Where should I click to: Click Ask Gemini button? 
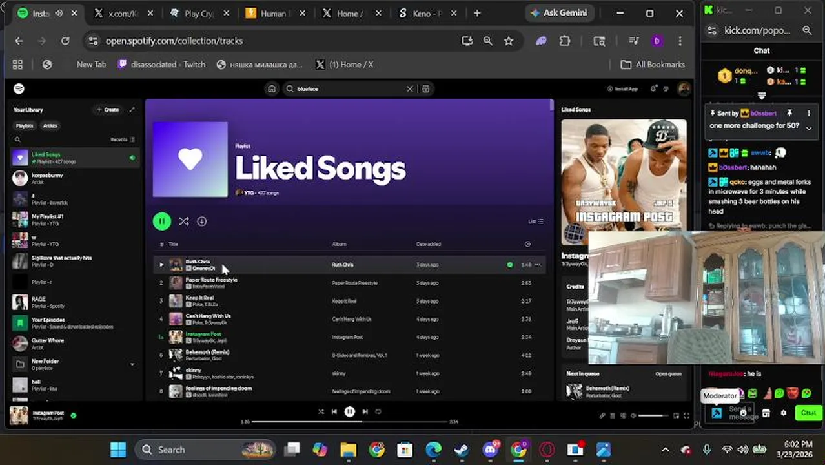click(x=559, y=13)
